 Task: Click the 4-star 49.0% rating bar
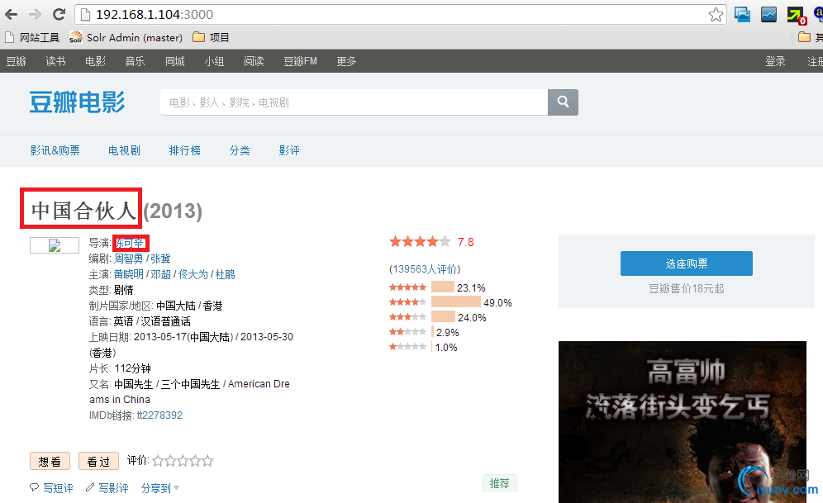pos(456,301)
